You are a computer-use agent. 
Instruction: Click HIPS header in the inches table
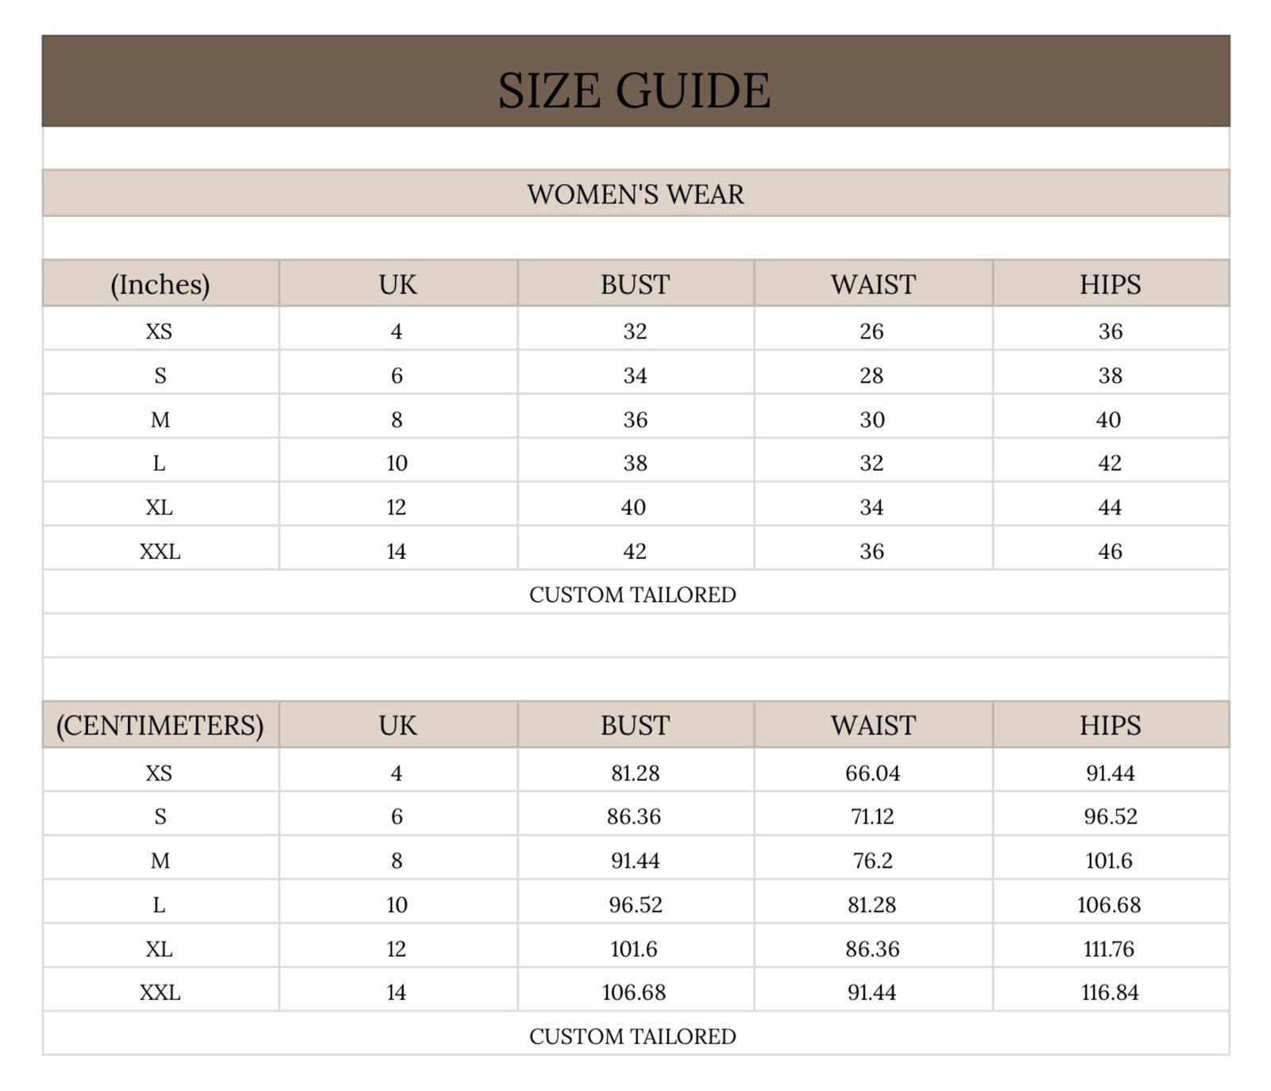click(1110, 284)
